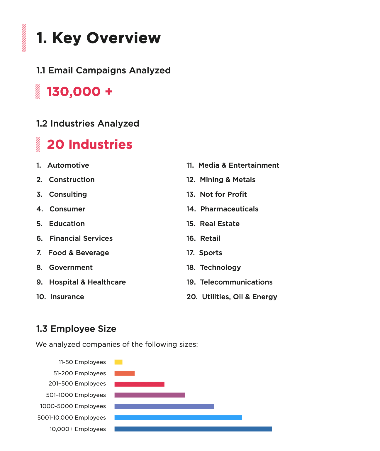
Task: Select the '501–1000 Employees' chart label
Action: [x=76, y=395]
